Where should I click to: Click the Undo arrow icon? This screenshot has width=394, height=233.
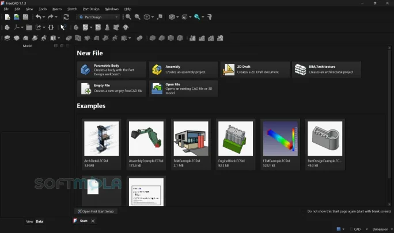38,17
